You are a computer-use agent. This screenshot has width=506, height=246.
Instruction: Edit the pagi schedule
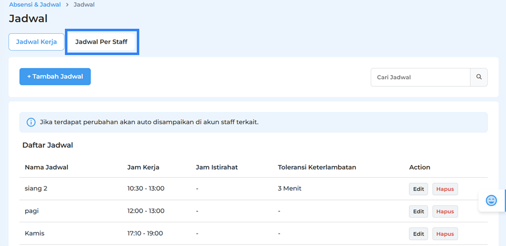click(418, 211)
